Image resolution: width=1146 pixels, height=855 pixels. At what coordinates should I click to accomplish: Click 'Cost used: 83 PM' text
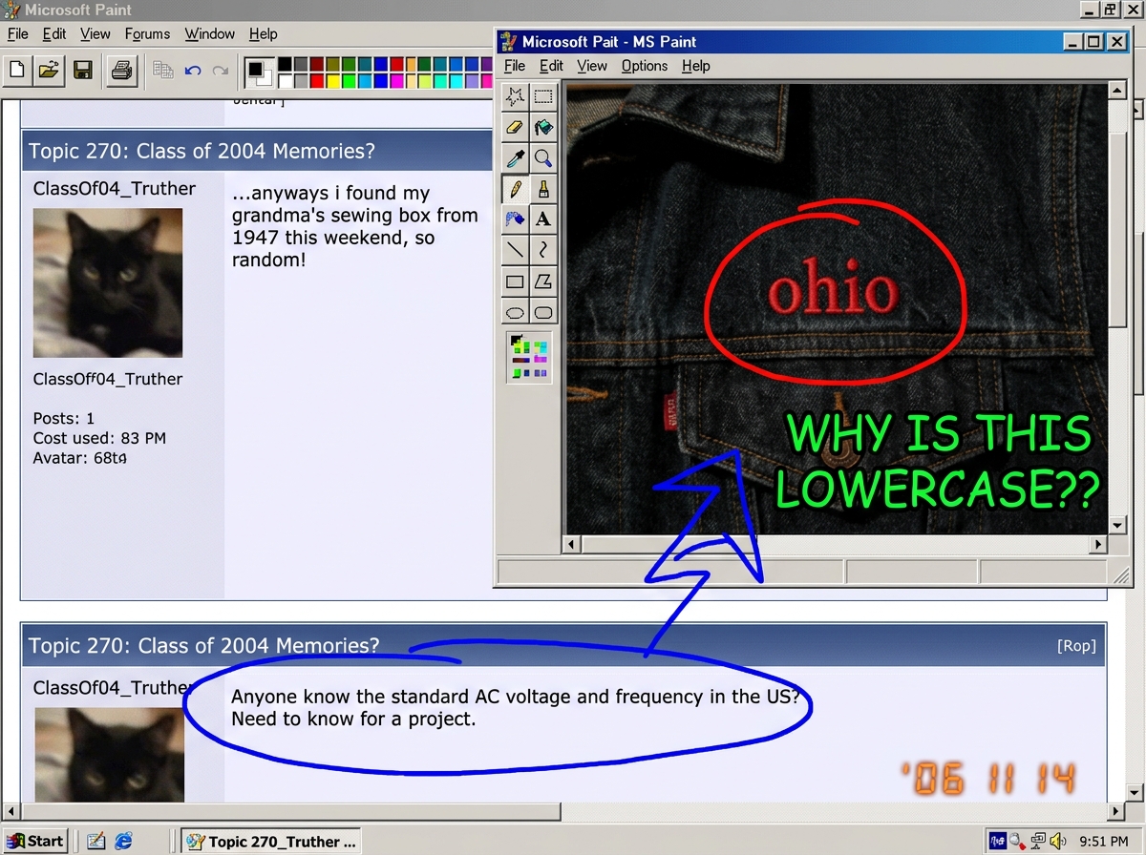pos(99,438)
